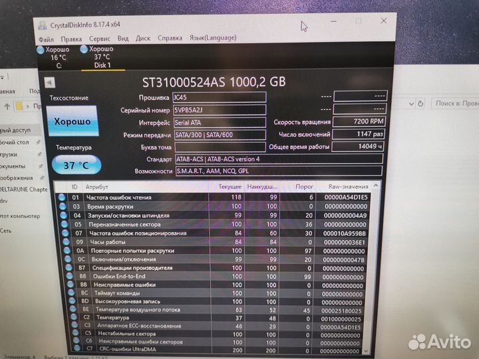
Task: Click status circle of row 05 Переназначенные сектора
Action: click(65, 224)
